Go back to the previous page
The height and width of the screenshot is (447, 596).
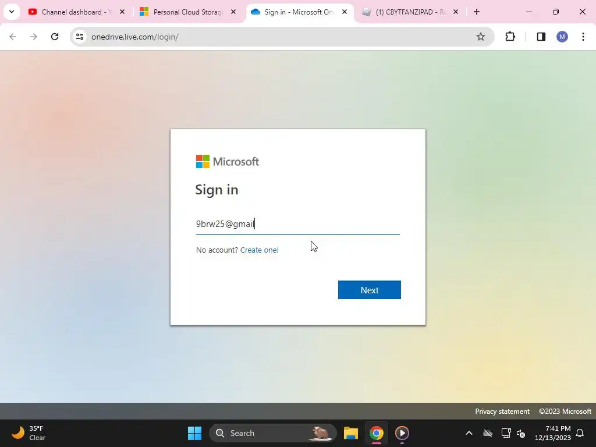pyautogui.click(x=13, y=37)
